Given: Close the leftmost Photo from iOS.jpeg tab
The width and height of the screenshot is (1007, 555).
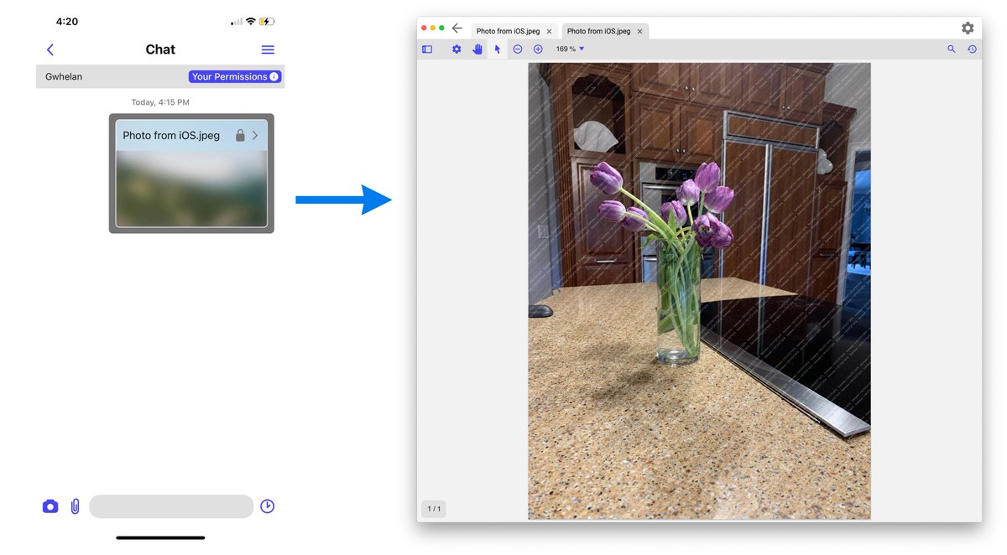Looking at the screenshot, I should tap(549, 31).
